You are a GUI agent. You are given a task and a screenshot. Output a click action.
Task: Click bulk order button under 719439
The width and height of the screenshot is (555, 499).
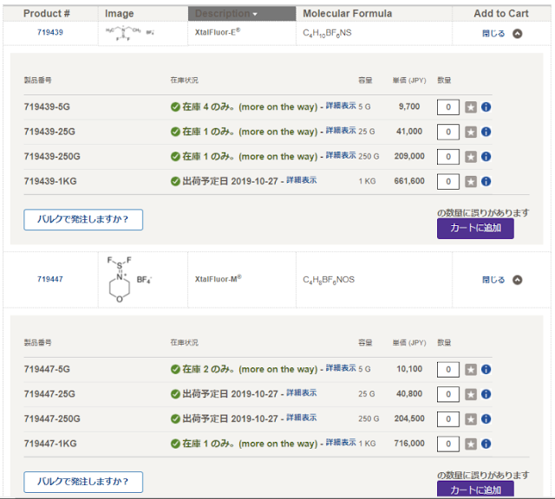(x=83, y=220)
